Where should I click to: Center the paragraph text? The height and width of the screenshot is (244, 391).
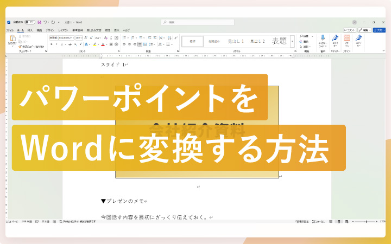coord(129,44)
